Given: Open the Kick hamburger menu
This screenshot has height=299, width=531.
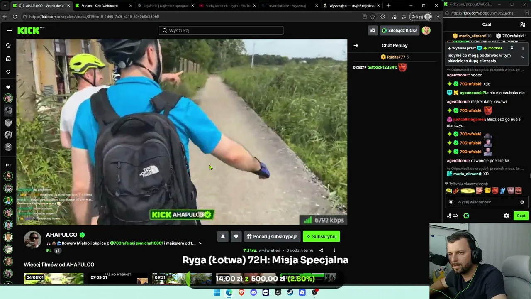Looking at the screenshot, I should (9, 30).
